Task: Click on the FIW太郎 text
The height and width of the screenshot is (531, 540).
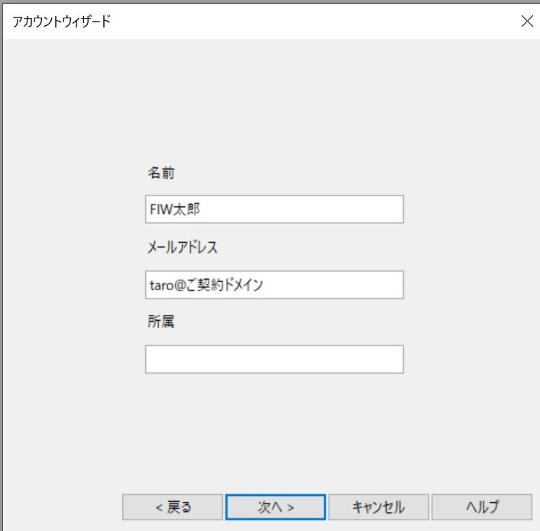Action: pyautogui.click(x=175, y=209)
